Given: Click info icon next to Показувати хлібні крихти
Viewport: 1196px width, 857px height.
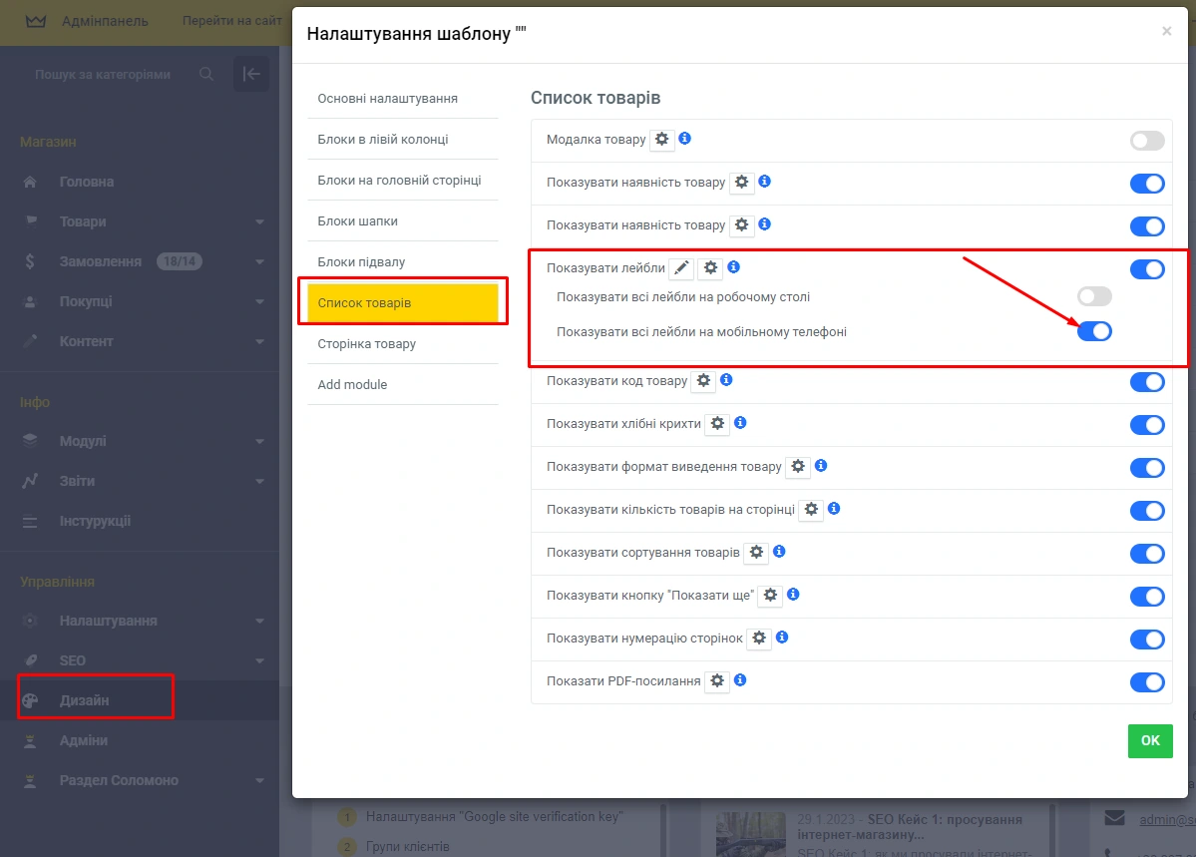Looking at the screenshot, I should 740,423.
